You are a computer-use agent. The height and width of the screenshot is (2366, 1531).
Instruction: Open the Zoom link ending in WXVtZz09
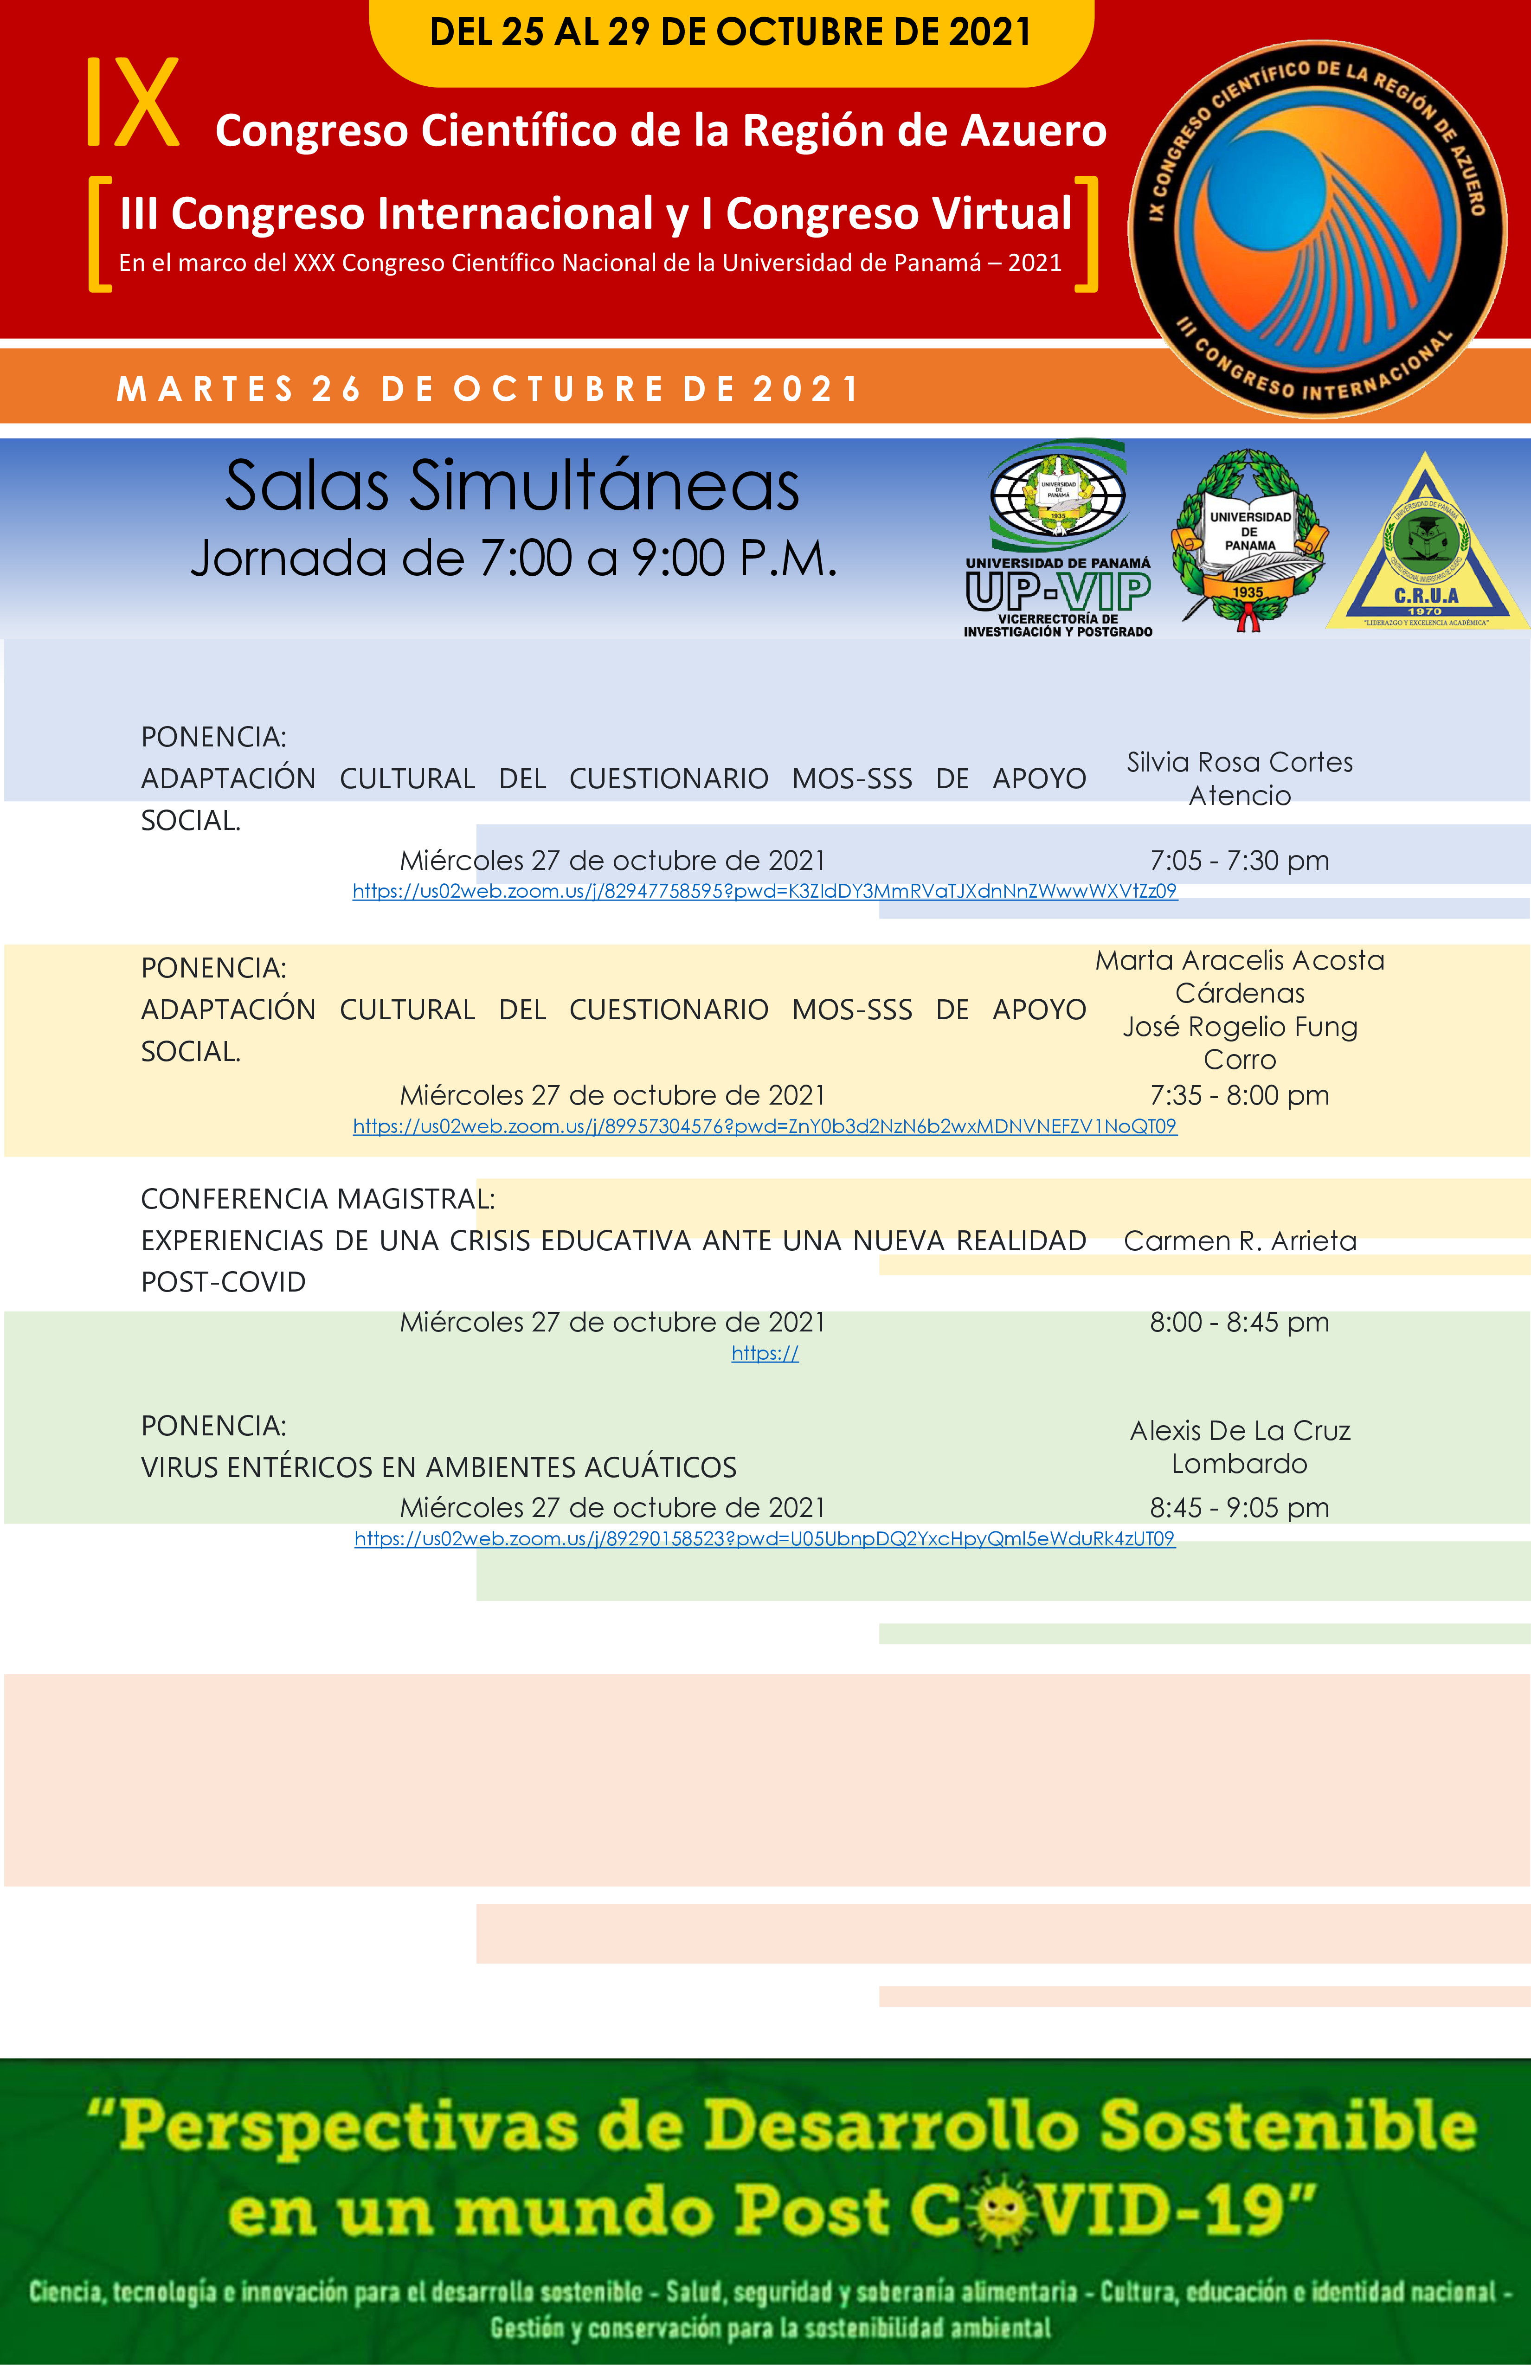(765, 891)
